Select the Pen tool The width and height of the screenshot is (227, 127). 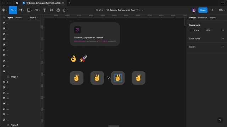37,10
